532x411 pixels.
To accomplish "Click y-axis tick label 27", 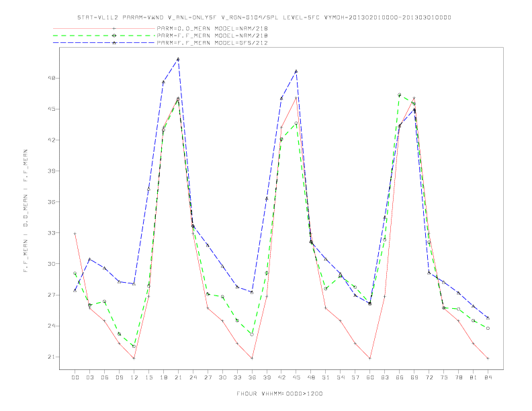I will 52,295.
